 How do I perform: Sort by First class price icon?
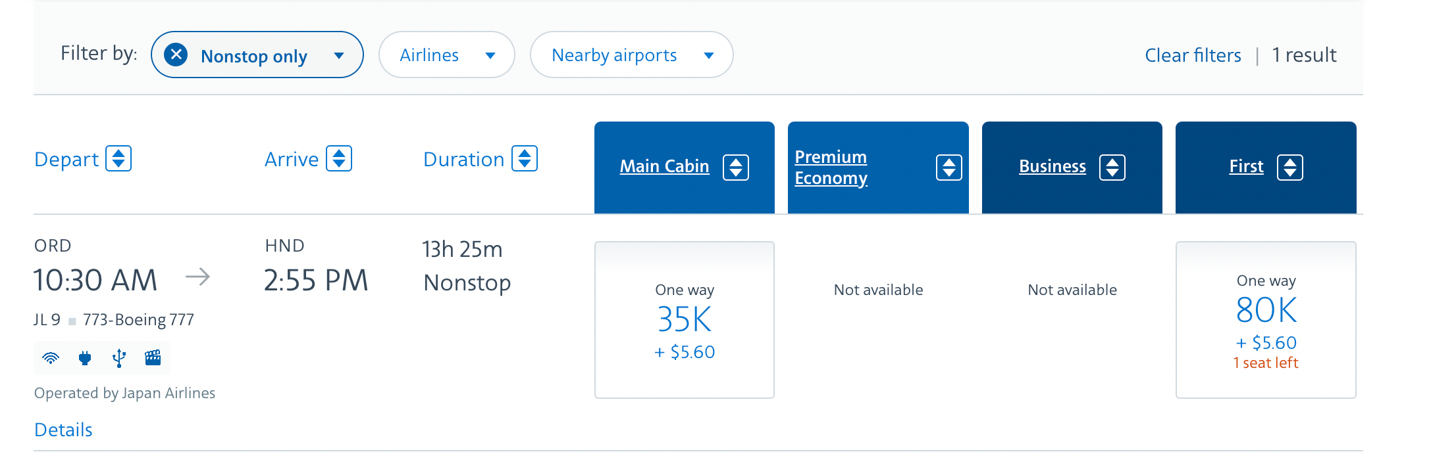pos(1290,168)
